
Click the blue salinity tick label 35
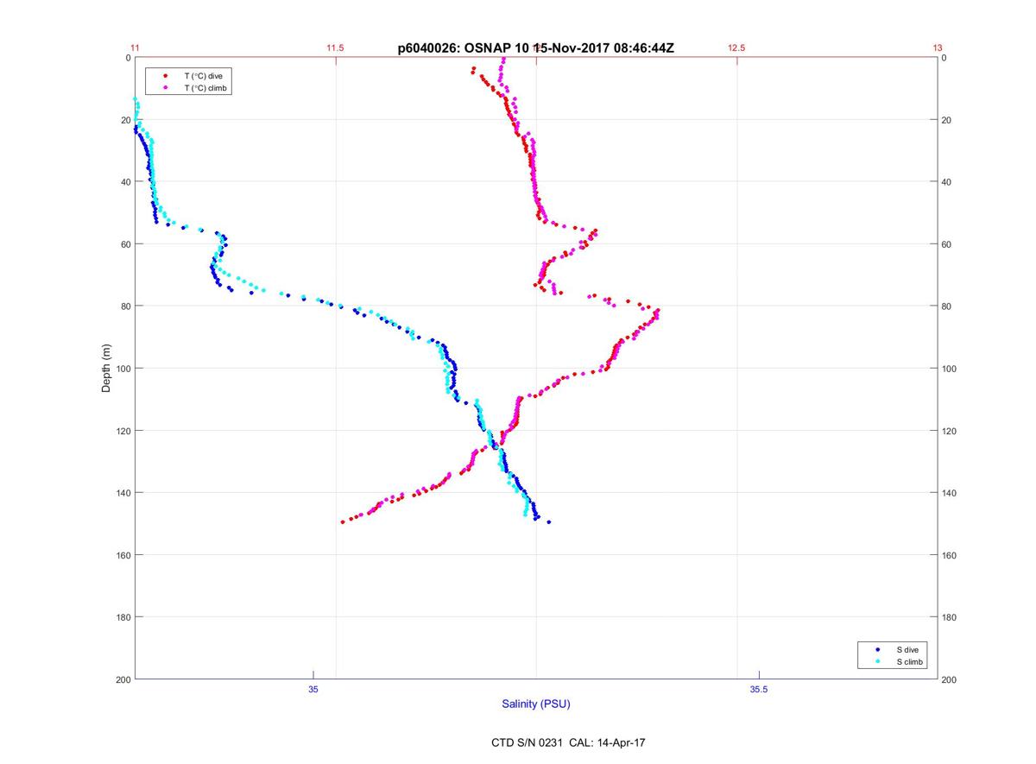[313, 689]
